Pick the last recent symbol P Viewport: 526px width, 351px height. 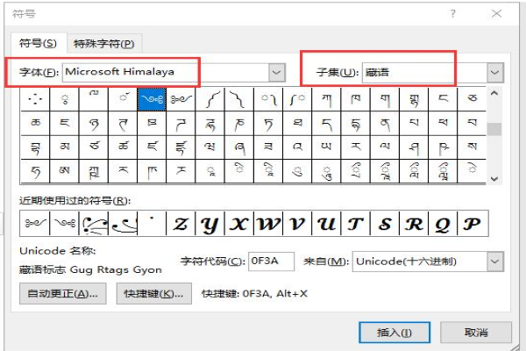(471, 224)
